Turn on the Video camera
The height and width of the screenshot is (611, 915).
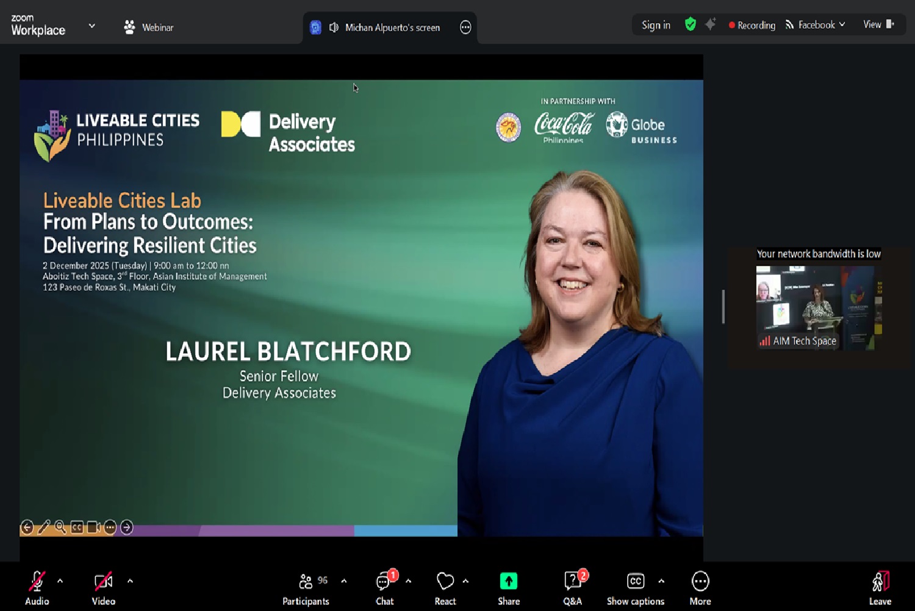(103, 582)
